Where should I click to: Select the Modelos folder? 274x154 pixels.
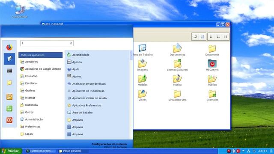(143, 80)
